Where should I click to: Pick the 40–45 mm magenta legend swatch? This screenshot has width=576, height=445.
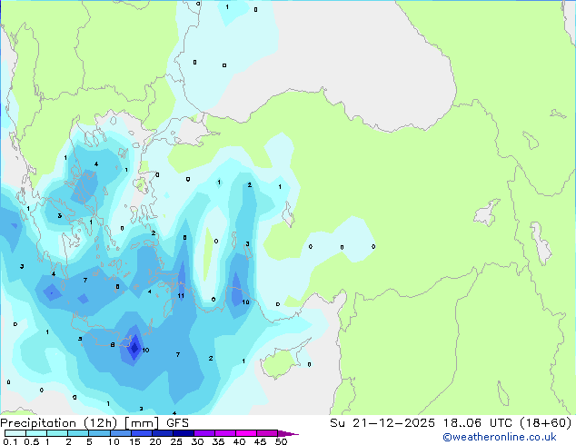[246, 433]
